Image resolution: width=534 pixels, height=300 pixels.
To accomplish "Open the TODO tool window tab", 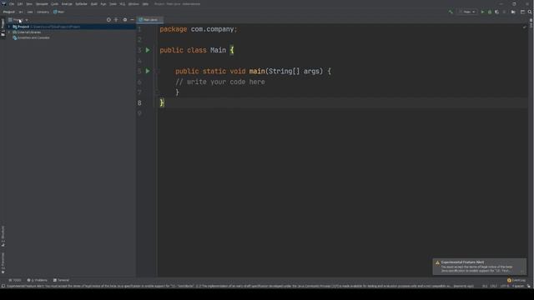I will (x=15, y=280).
